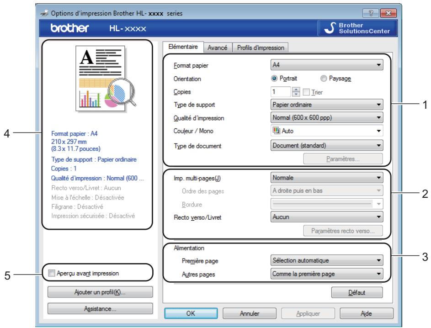Image resolution: width=431 pixels, height=328 pixels.
Task: Click 'Impression sécurisée : Désactivé' summary text
Action: click(x=93, y=216)
